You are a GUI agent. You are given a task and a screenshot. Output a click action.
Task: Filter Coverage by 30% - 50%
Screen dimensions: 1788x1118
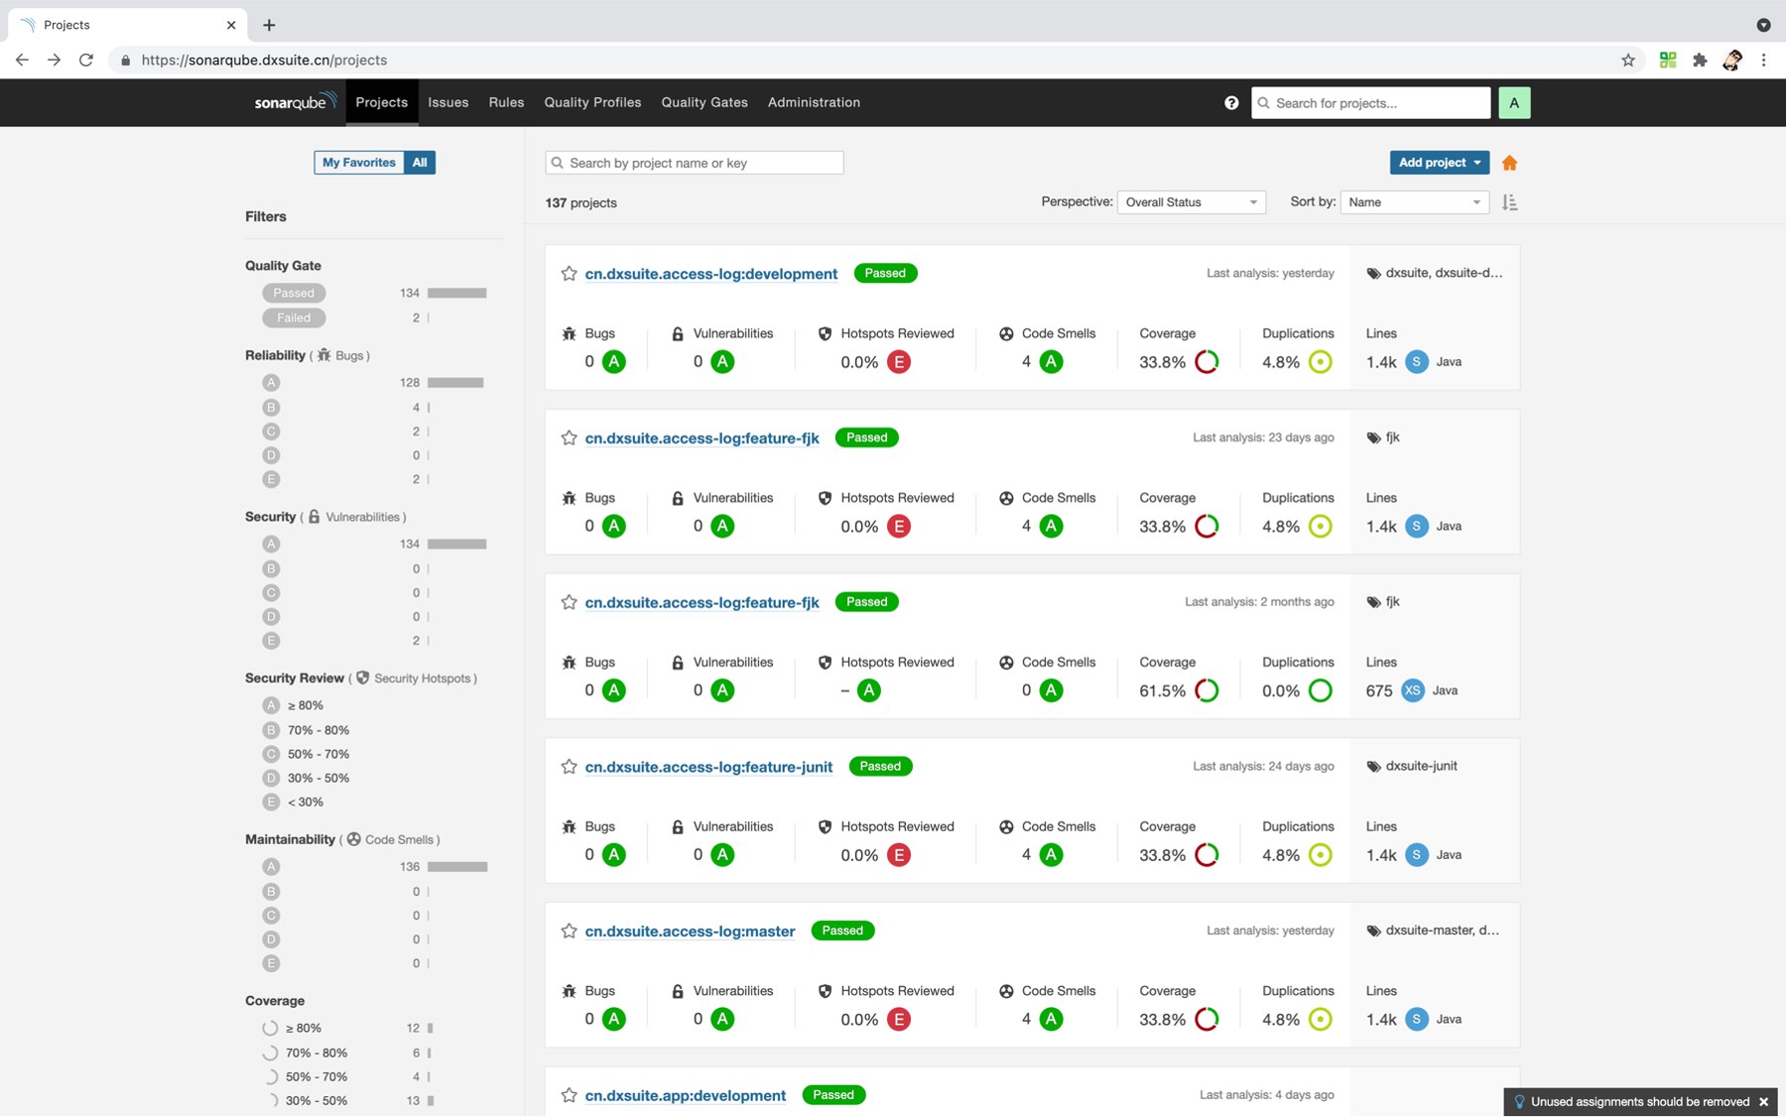(306, 1101)
